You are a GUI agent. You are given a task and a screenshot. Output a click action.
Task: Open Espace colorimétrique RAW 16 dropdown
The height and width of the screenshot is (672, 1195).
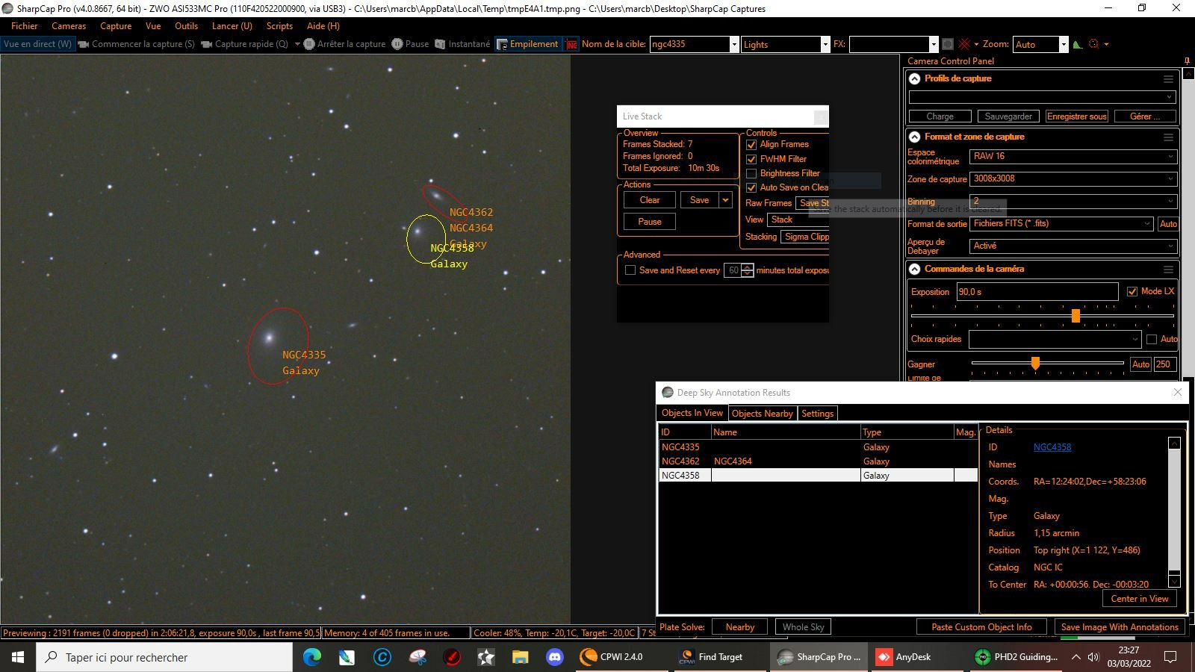(x=1073, y=157)
